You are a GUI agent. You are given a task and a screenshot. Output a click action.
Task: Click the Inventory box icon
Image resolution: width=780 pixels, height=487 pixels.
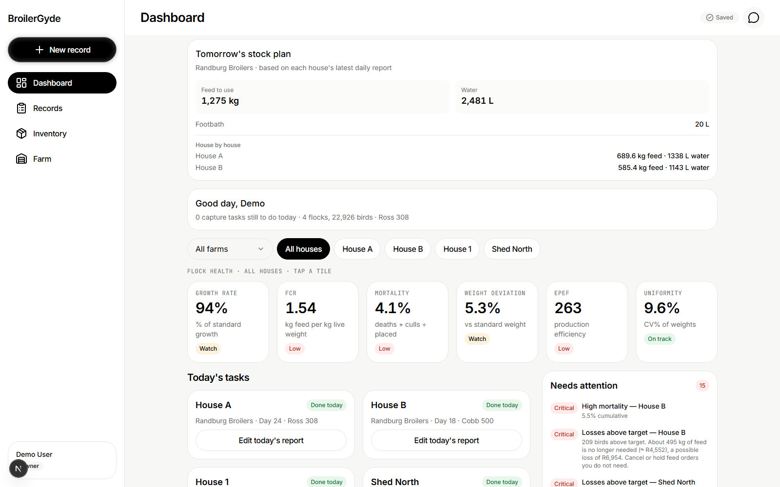[x=21, y=133]
